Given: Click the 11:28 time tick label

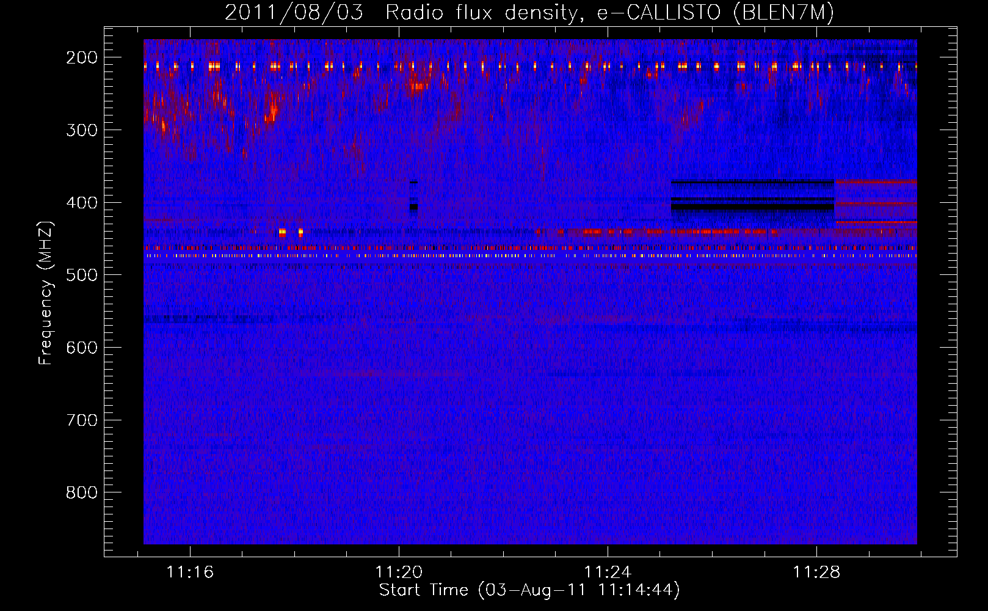Looking at the screenshot, I should click(816, 572).
